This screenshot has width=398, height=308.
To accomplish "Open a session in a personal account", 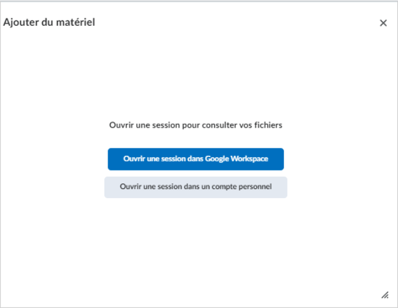I will click(x=196, y=187).
